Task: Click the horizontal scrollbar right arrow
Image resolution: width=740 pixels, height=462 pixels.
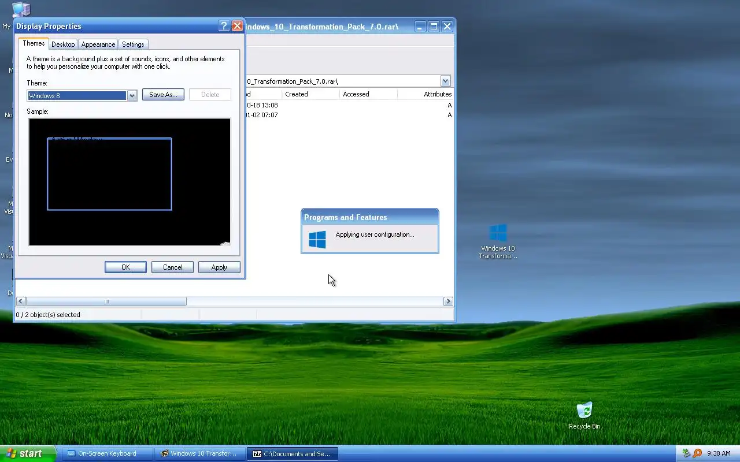Action: tap(448, 301)
